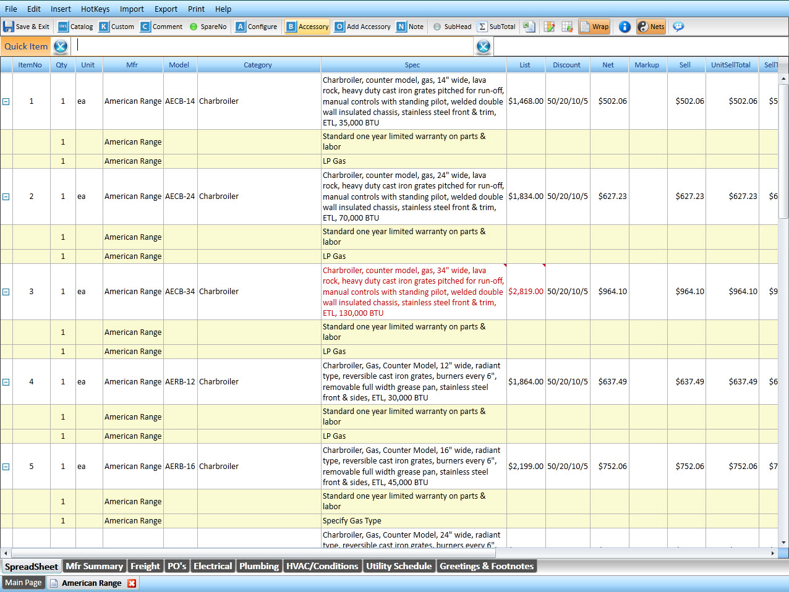Open the File menu
The height and width of the screenshot is (592, 789).
(11, 9)
